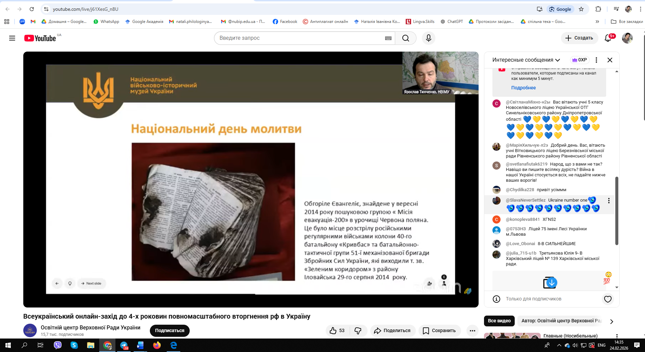Click the 'Поделиться' share button
The height and width of the screenshot is (352, 645).
pos(392,331)
